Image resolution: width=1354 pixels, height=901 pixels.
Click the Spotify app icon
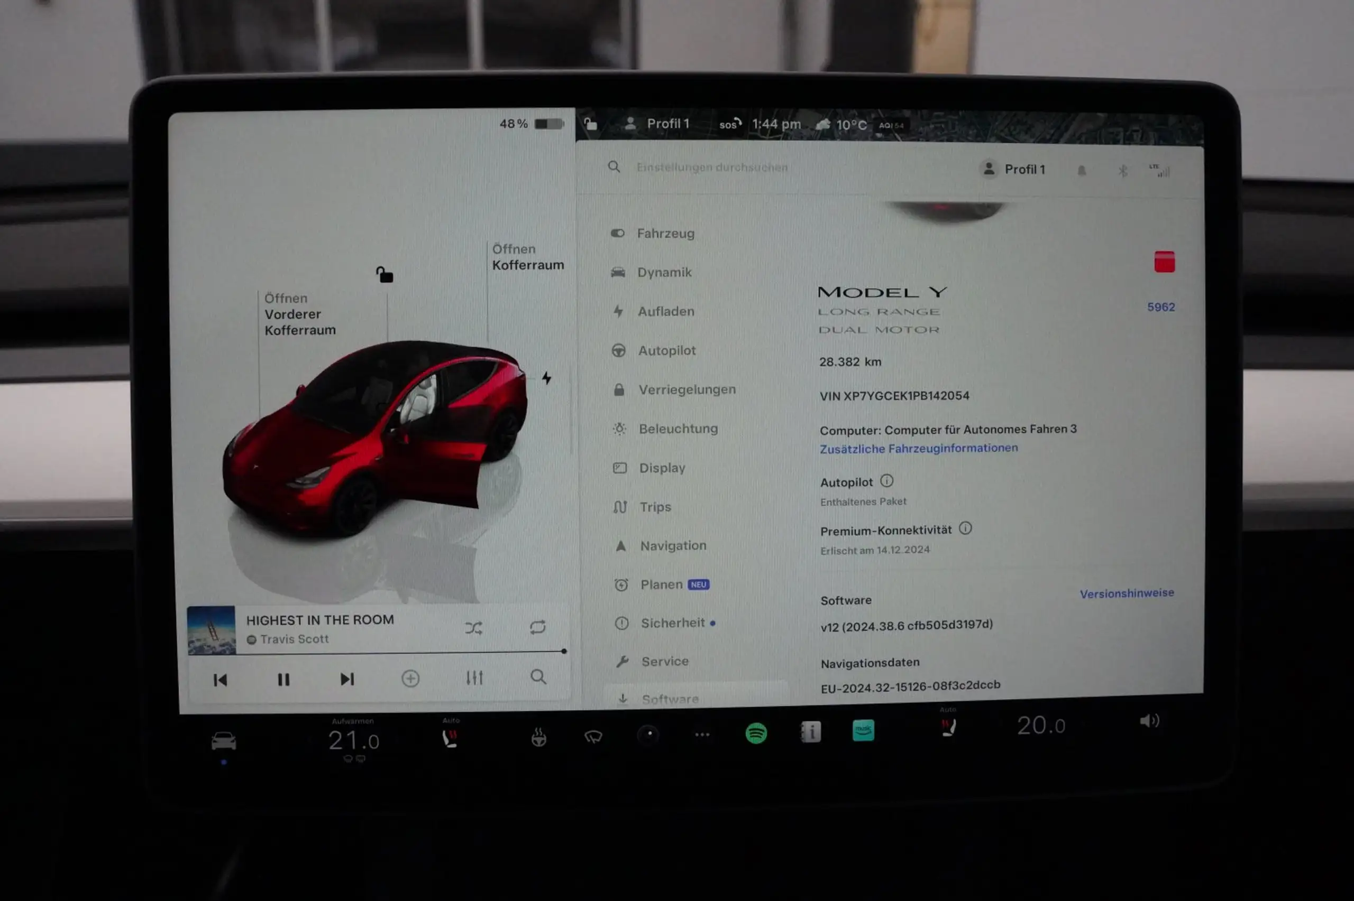tap(755, 732)
